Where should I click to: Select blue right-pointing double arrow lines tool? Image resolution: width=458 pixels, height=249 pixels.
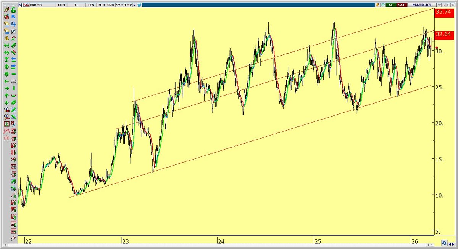(x=13, y=67)
